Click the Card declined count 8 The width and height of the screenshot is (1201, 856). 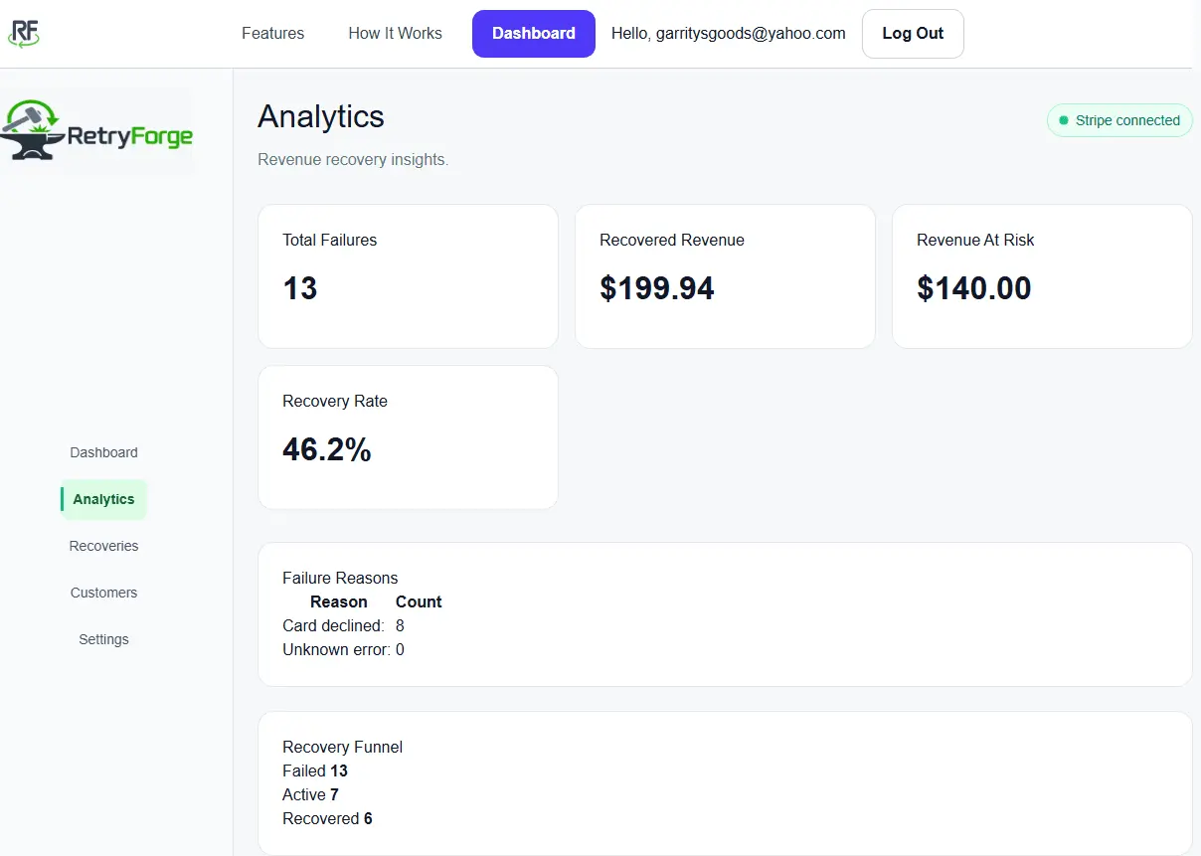400,625
